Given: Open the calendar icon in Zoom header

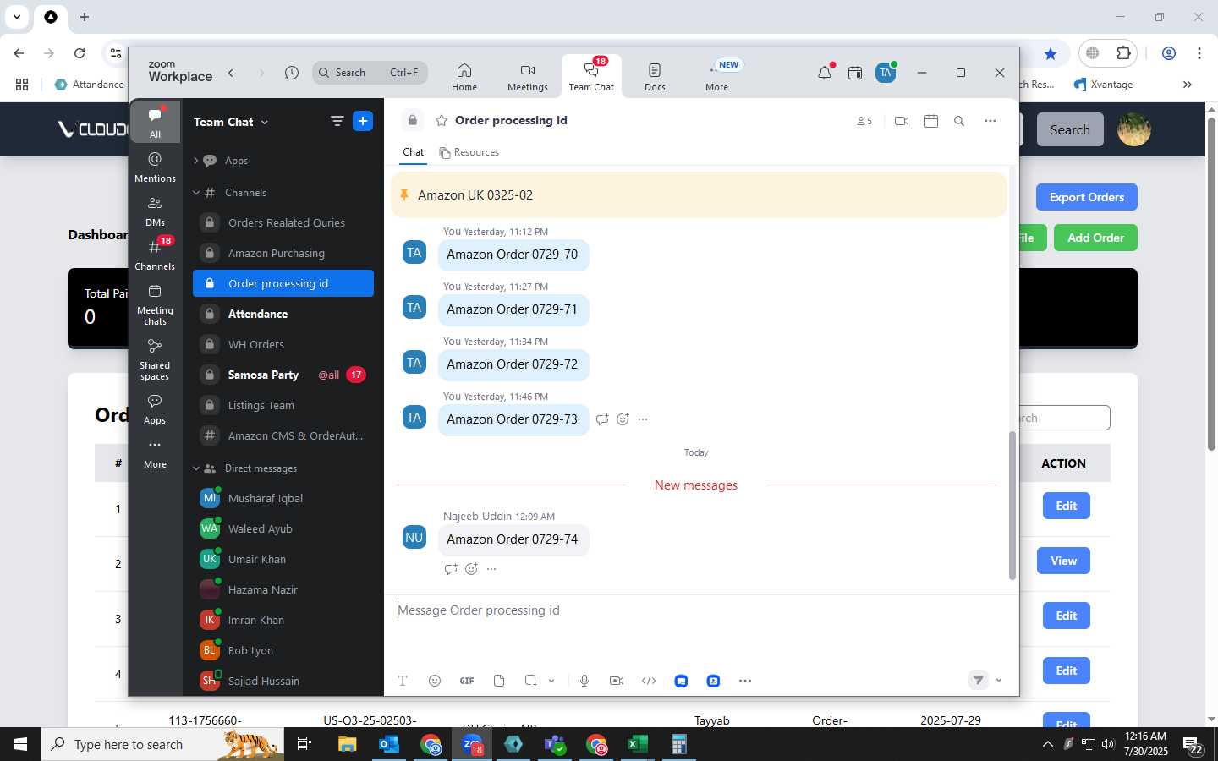Looking at the screenshot, I should point(855,73).
